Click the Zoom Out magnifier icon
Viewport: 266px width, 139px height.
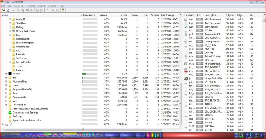[57, 10]
